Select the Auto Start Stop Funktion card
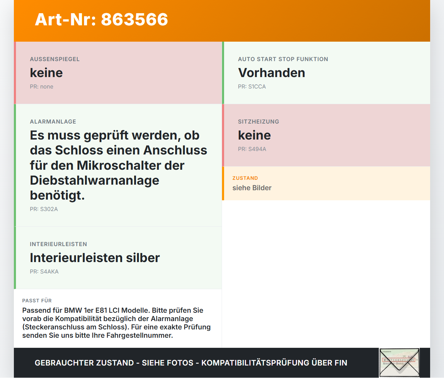The image size is (444, 378). coord(326,73)
